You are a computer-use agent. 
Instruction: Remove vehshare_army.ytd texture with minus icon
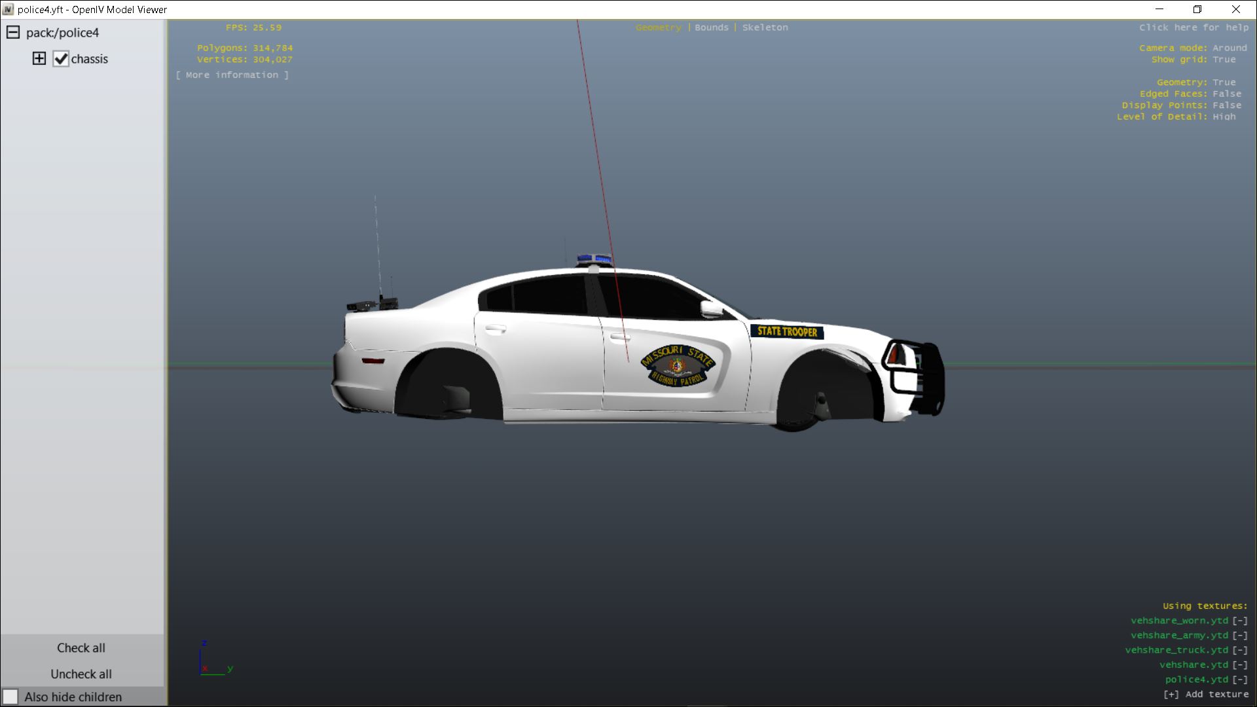(x=1240, y=636)
